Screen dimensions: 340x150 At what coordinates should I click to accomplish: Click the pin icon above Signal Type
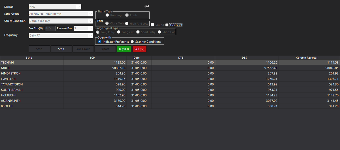coord(146,6)
